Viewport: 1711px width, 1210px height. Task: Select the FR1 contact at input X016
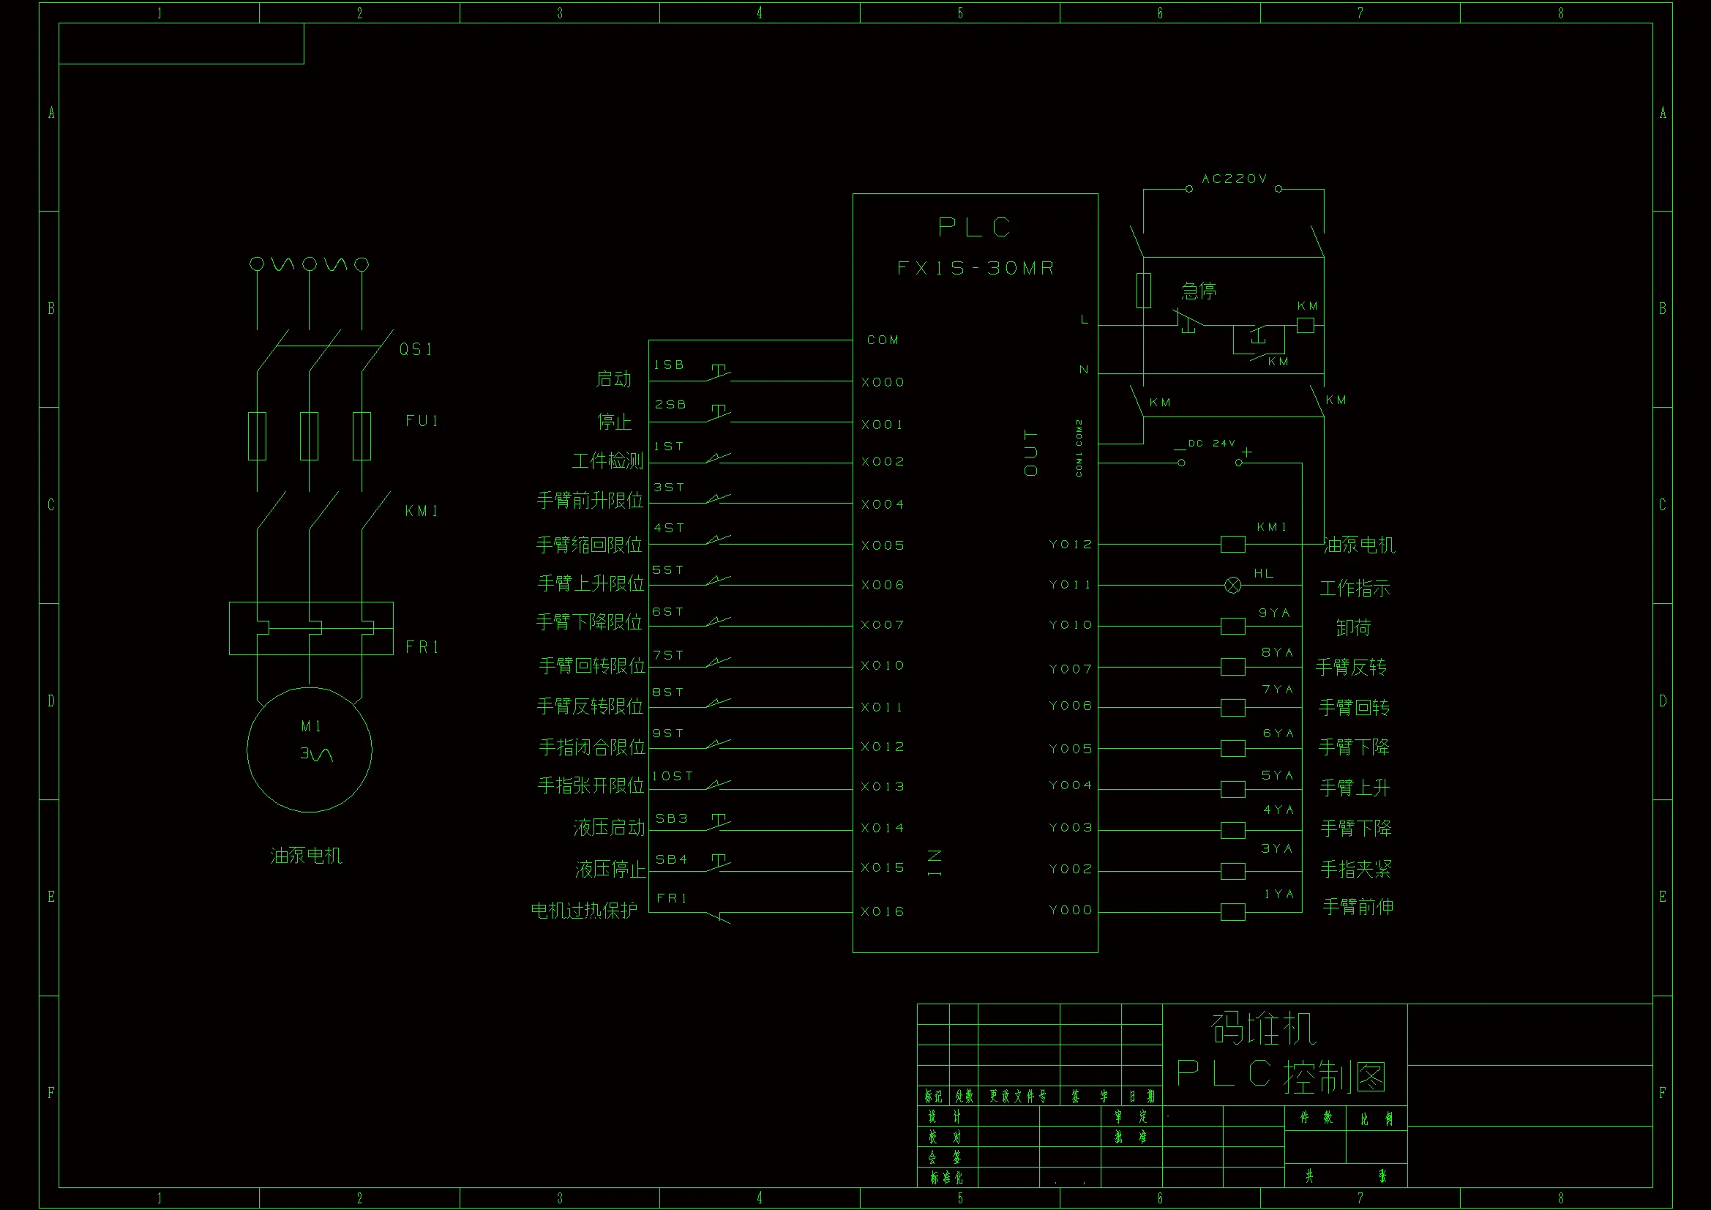click(x=719, y=916)
